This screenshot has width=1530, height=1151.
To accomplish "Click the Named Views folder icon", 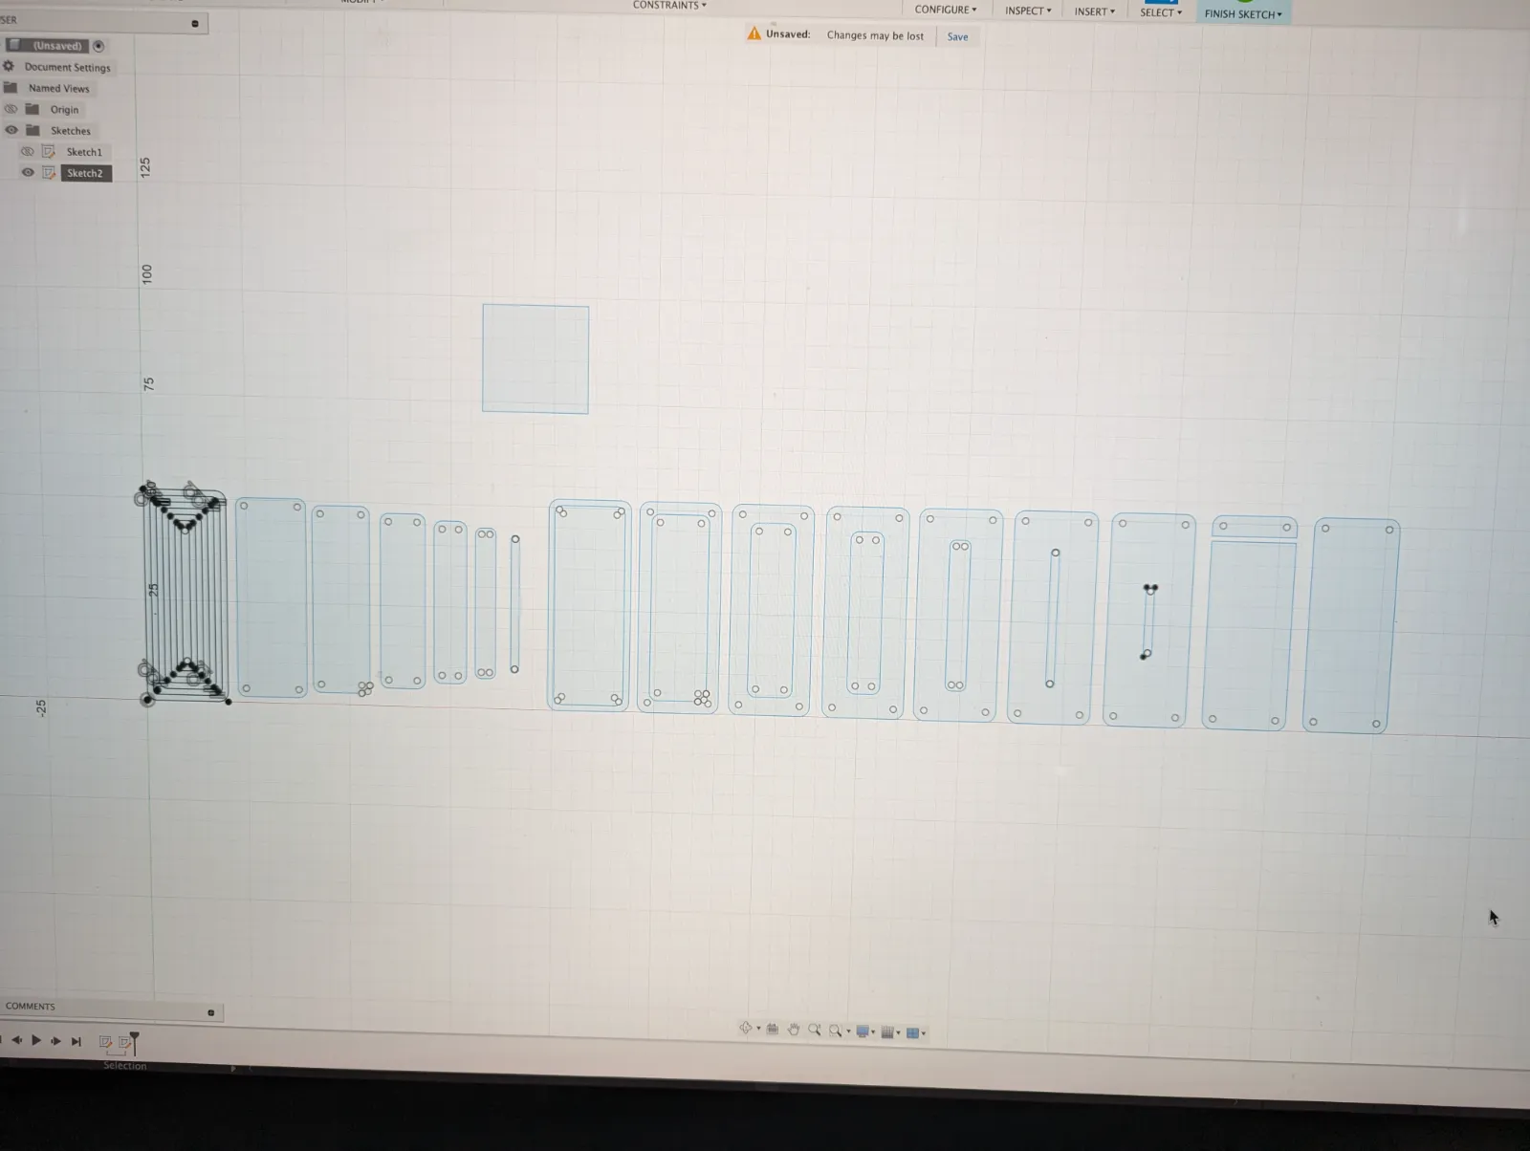I will pos(11,87).
